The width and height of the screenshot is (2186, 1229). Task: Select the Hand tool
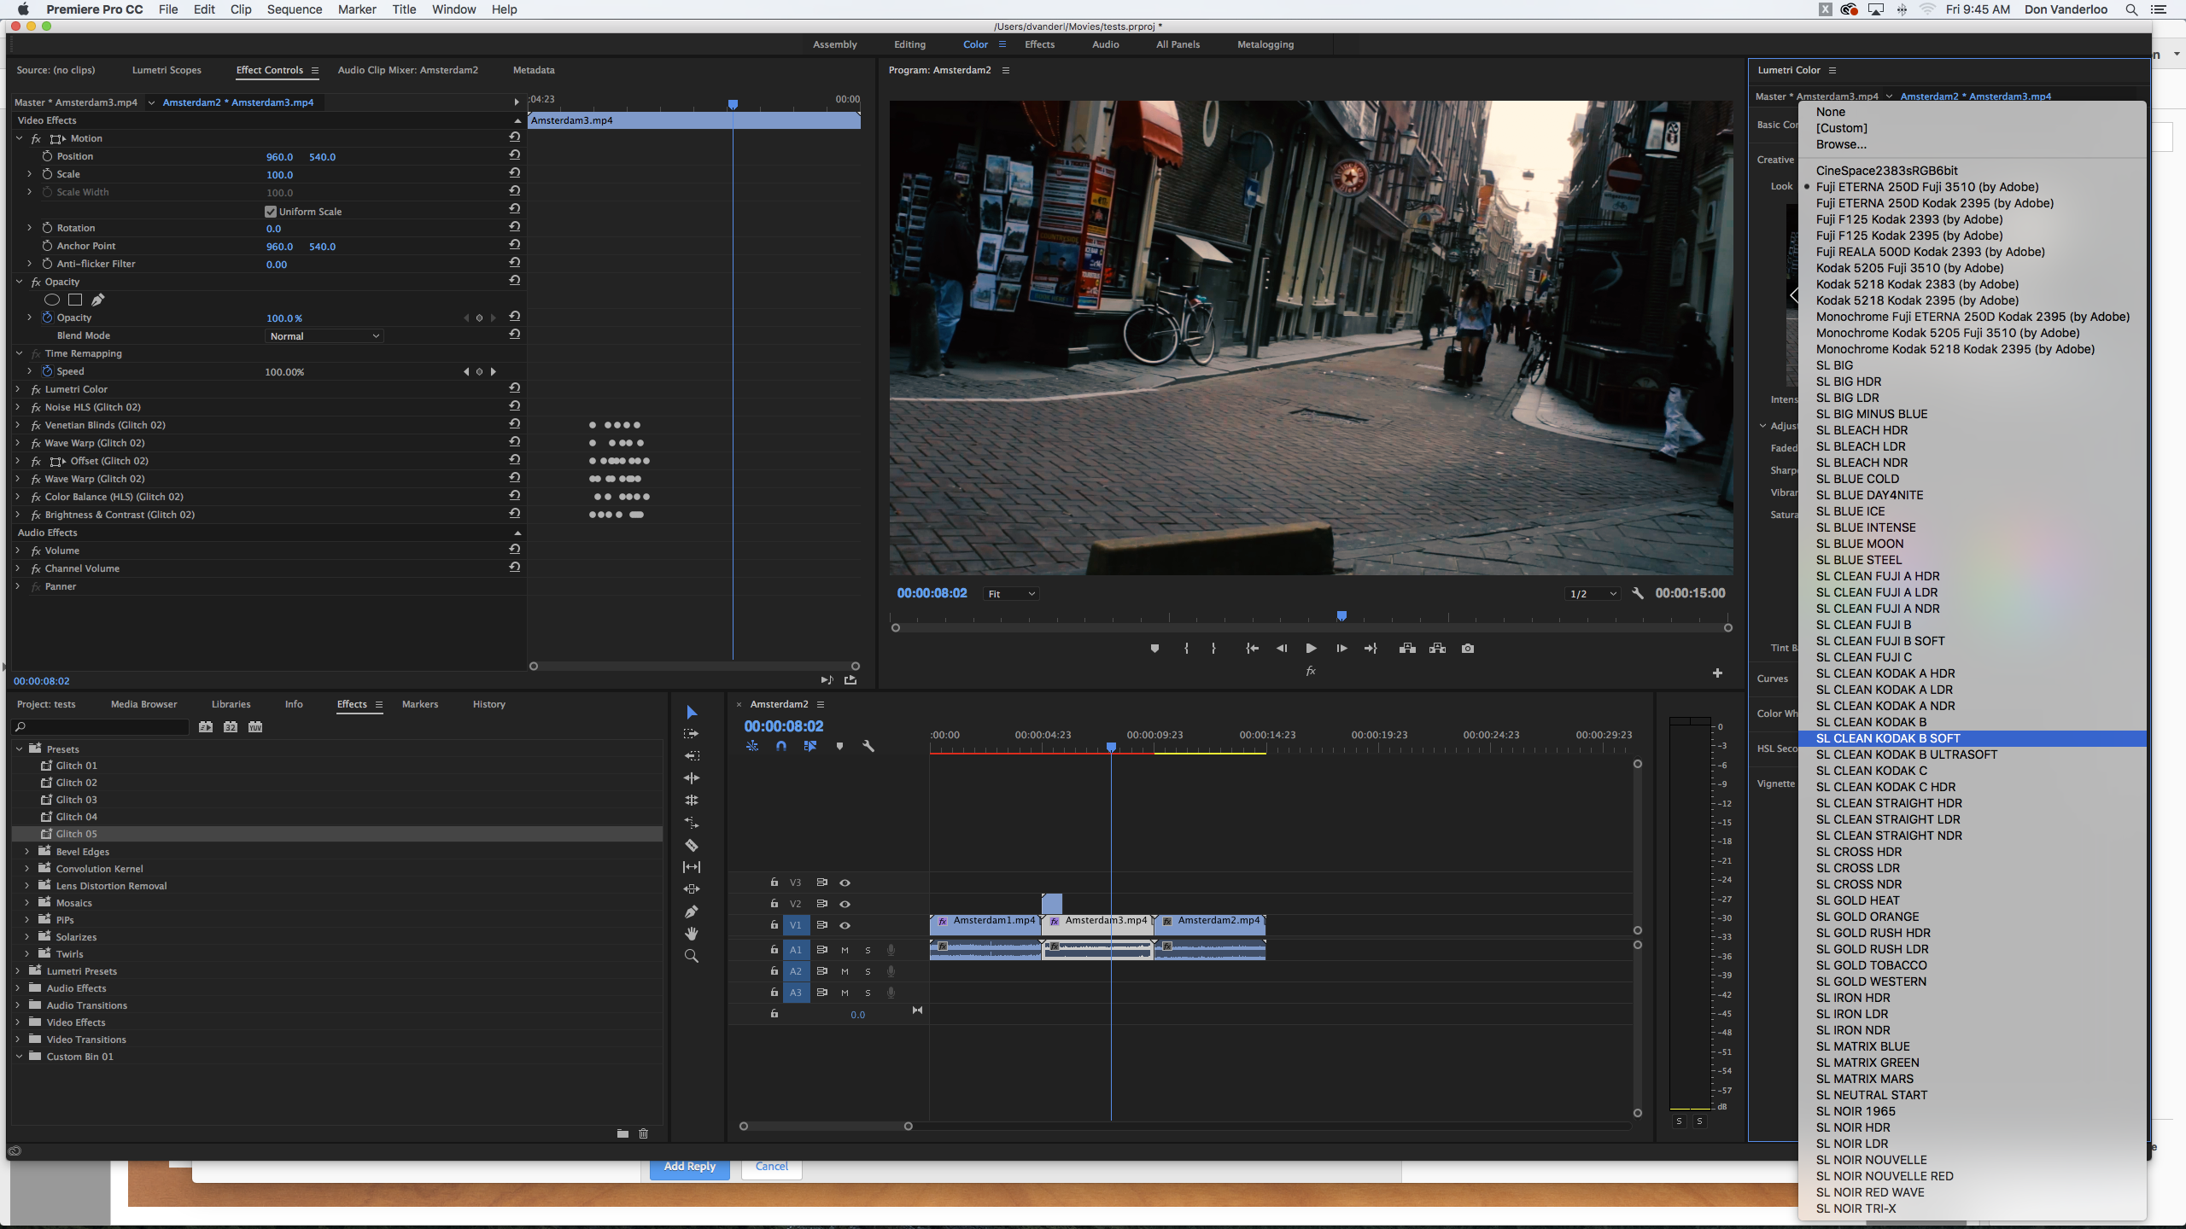(x=692, y=934)
